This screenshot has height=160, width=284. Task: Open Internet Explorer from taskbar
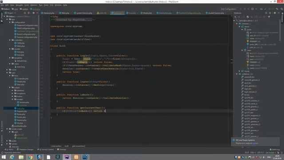12,157
